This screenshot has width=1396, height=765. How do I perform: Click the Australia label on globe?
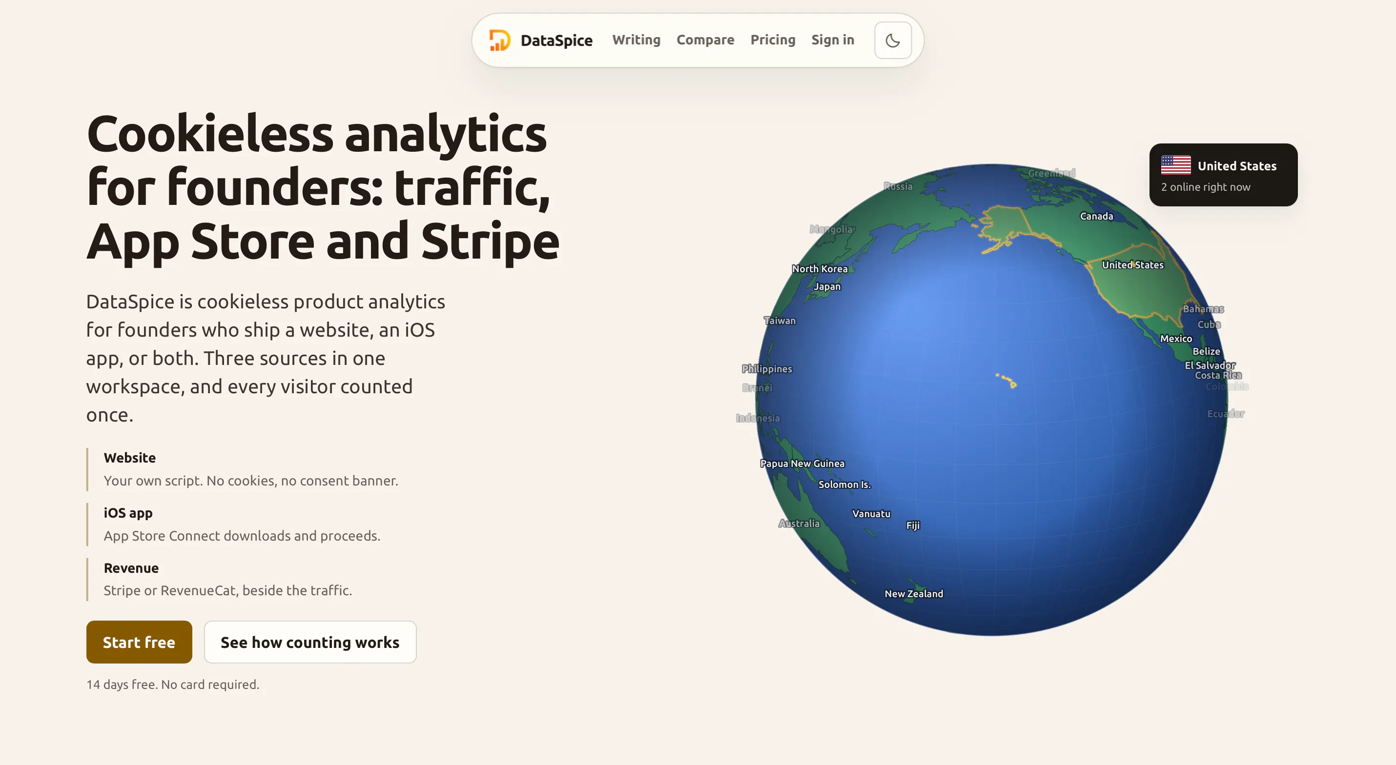click(799, 523)
